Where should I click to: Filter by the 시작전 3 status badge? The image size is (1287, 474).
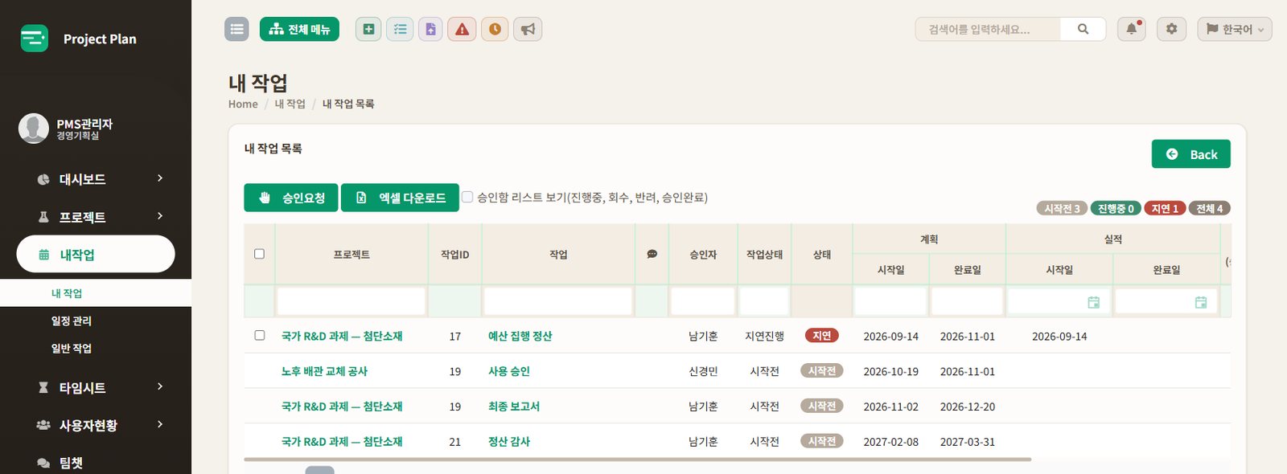pyautogui.click(x=1062, y=209)
